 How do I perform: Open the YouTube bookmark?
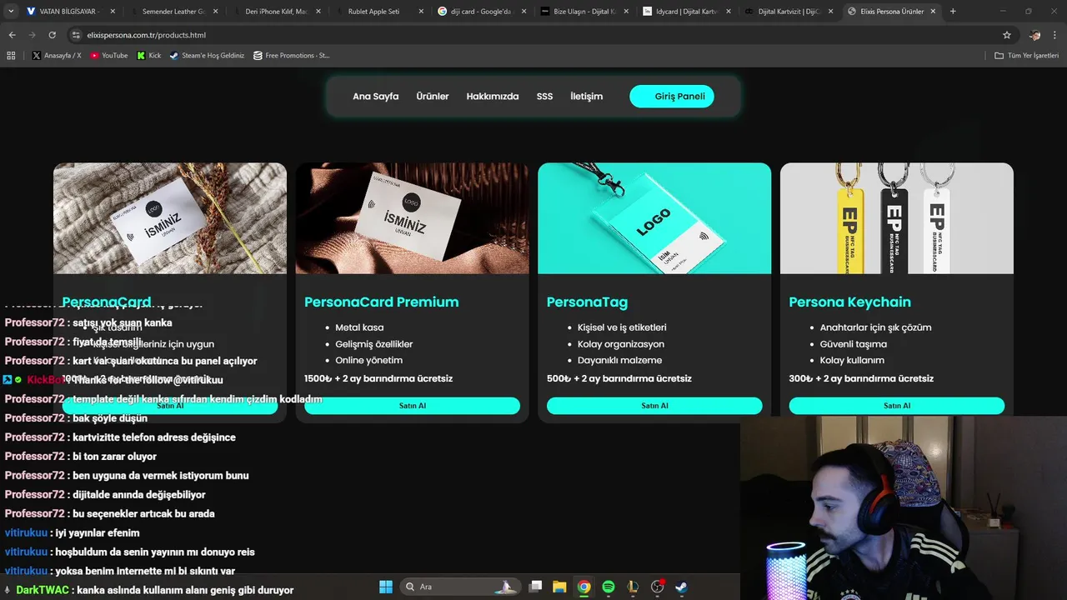pos(108,56)
